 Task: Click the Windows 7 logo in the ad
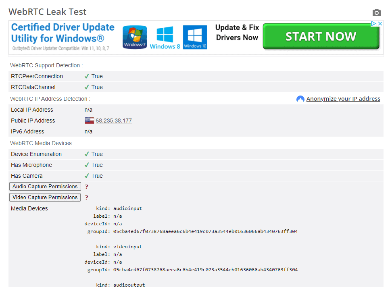[x=135, y=37]
